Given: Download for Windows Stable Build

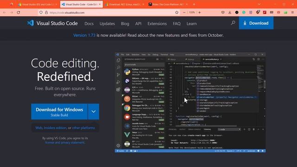Looking at the screenshot, I should (x=59, y=112).
